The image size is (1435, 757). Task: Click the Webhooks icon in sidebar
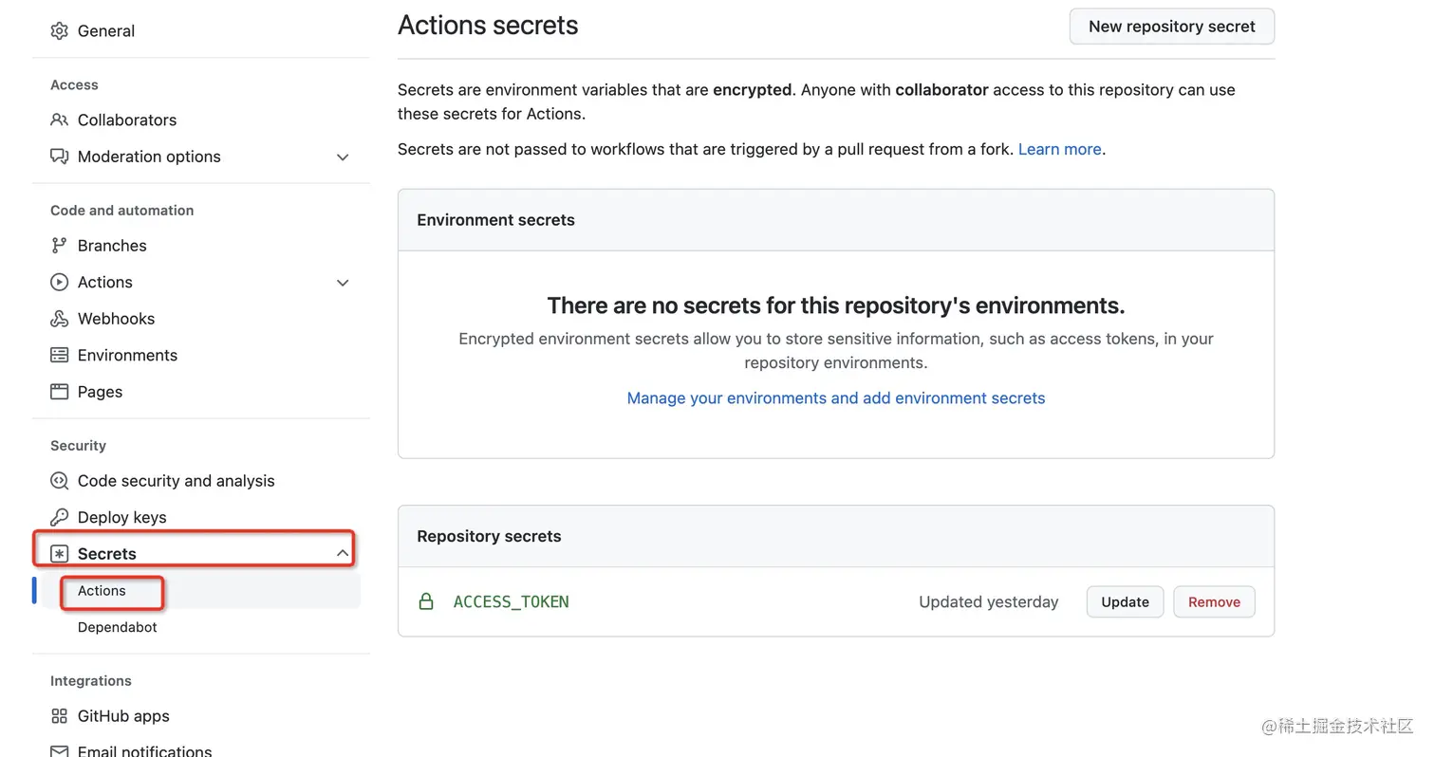coord(59,319)
